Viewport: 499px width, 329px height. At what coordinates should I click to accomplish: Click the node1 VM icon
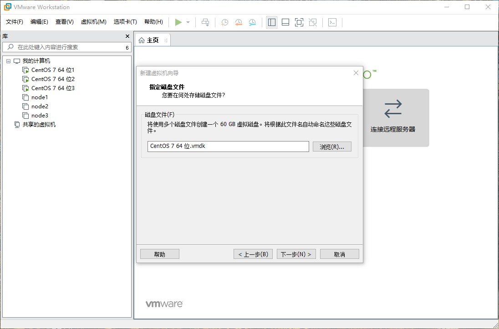[x=25, y=97]
